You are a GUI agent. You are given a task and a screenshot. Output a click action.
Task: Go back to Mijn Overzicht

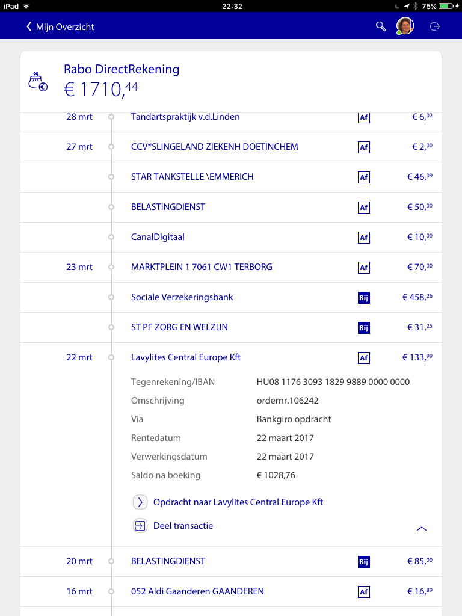[x=60, y=26]
